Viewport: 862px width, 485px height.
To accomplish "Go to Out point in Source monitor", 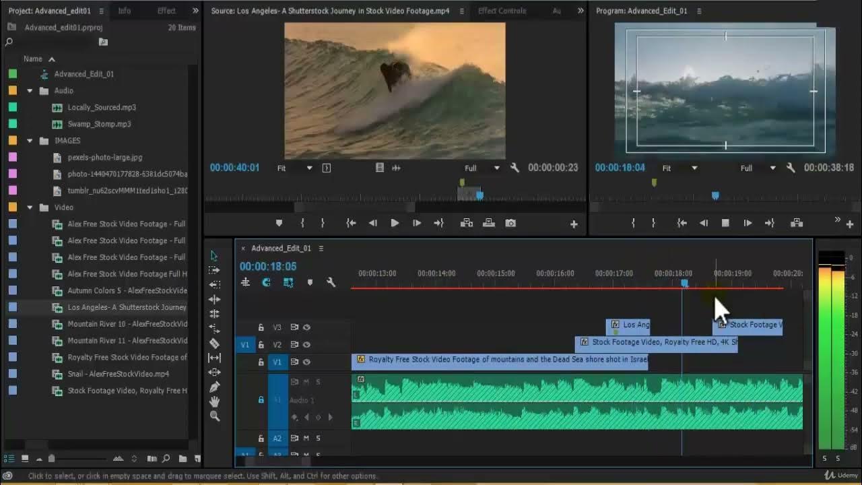I will [438, 223].
